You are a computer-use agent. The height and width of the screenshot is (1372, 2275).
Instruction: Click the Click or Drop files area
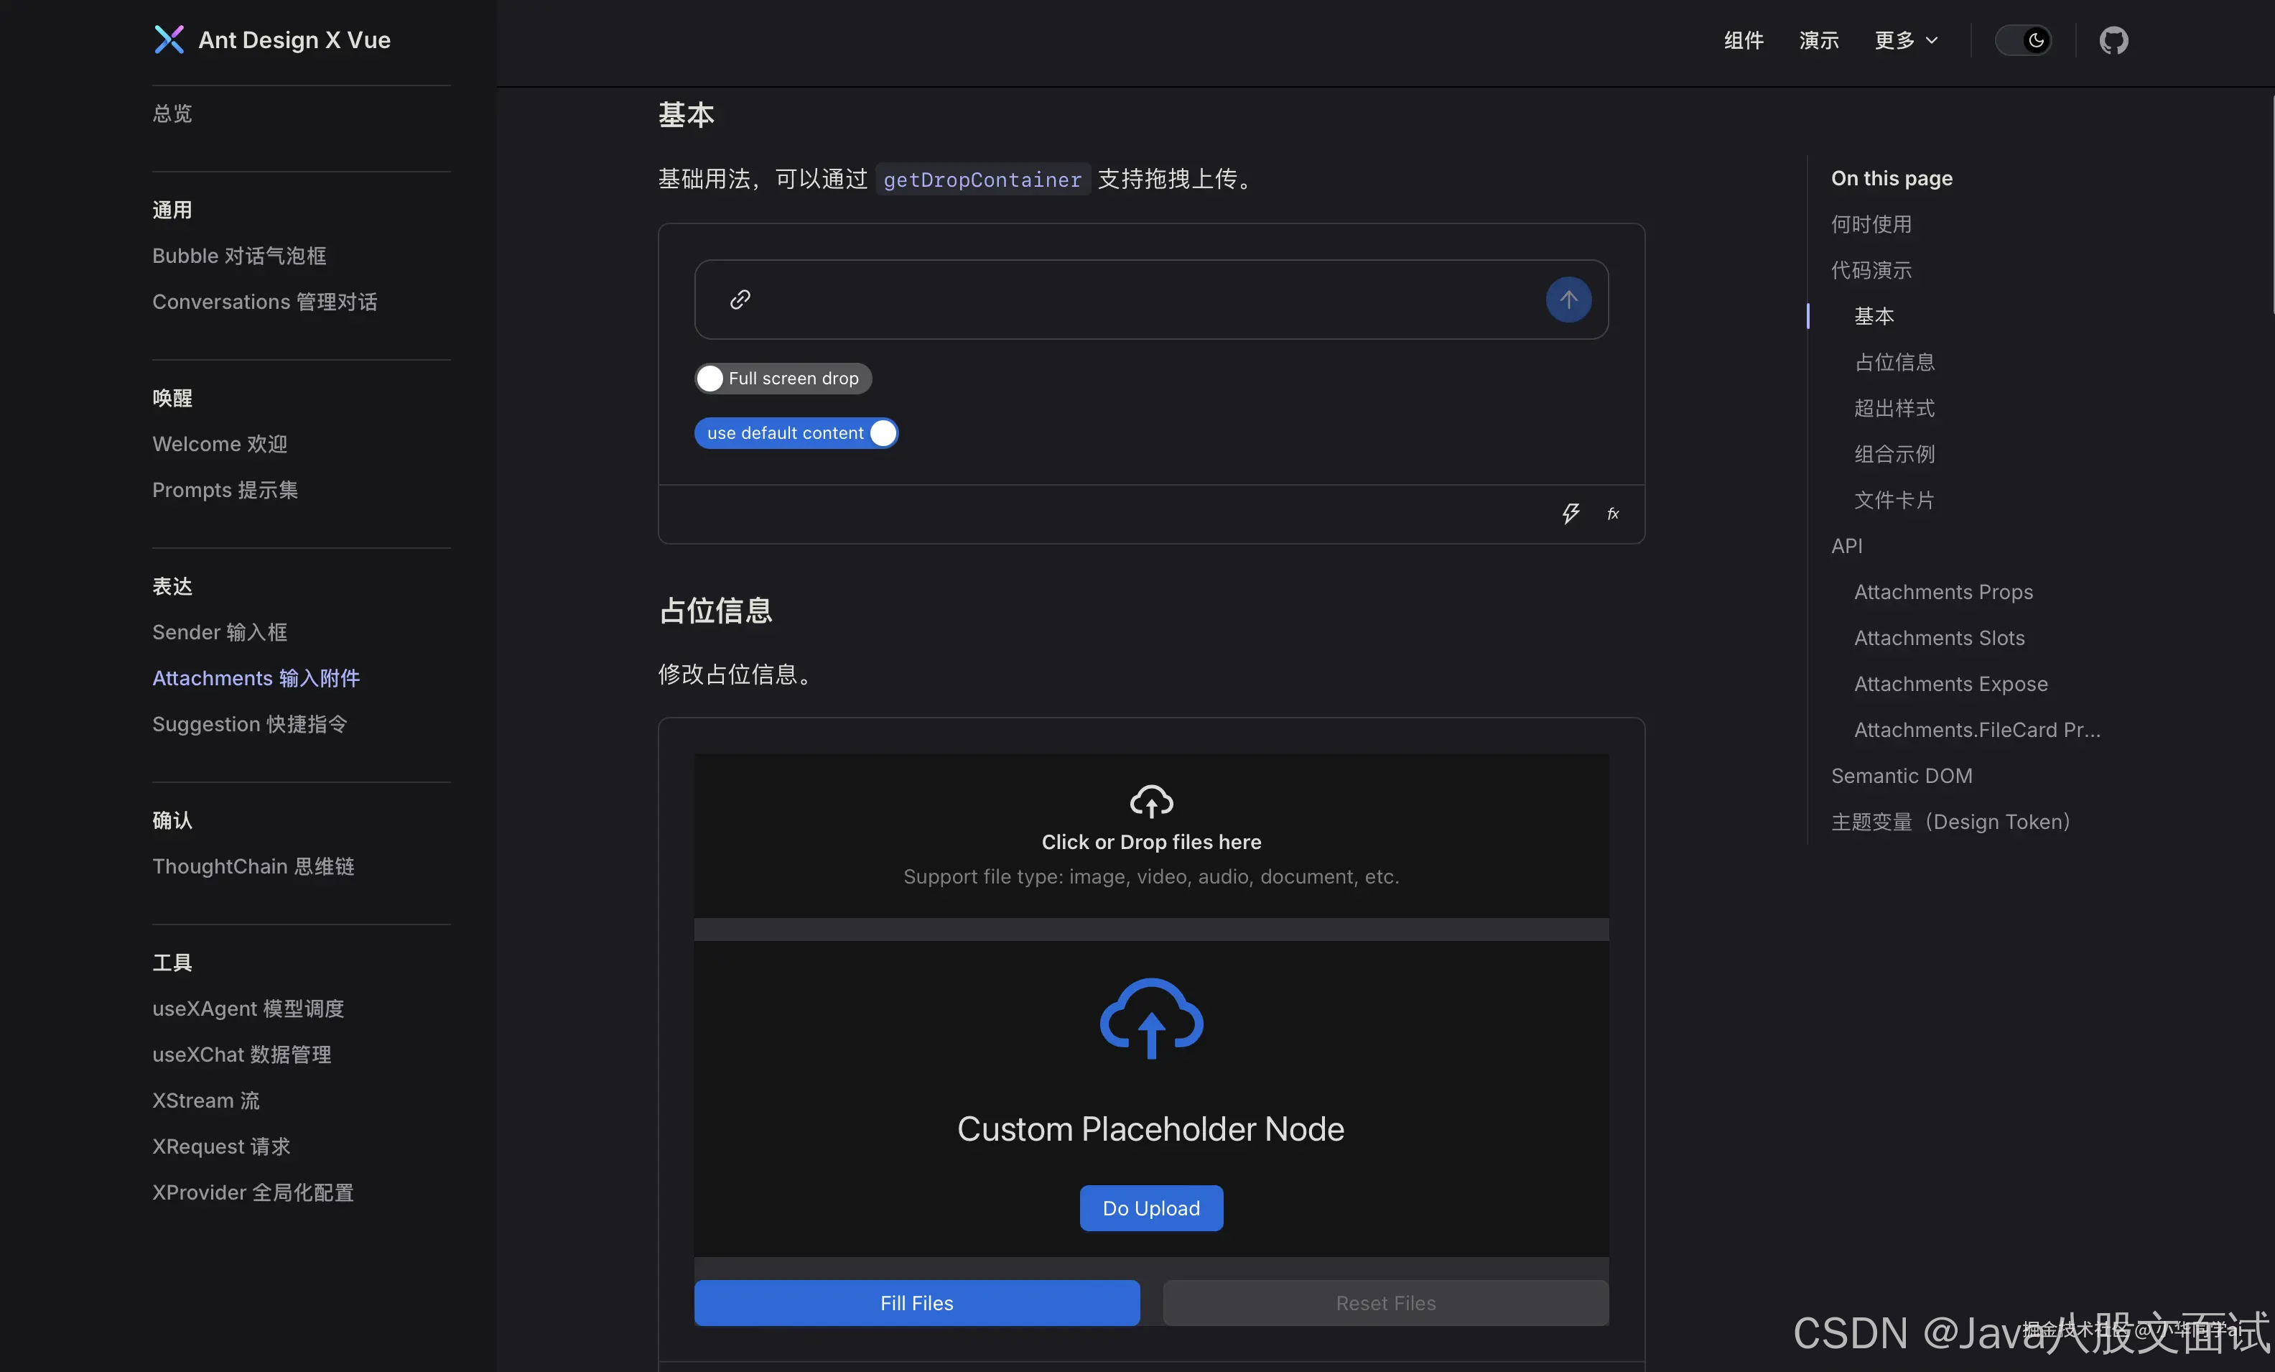1150,841
